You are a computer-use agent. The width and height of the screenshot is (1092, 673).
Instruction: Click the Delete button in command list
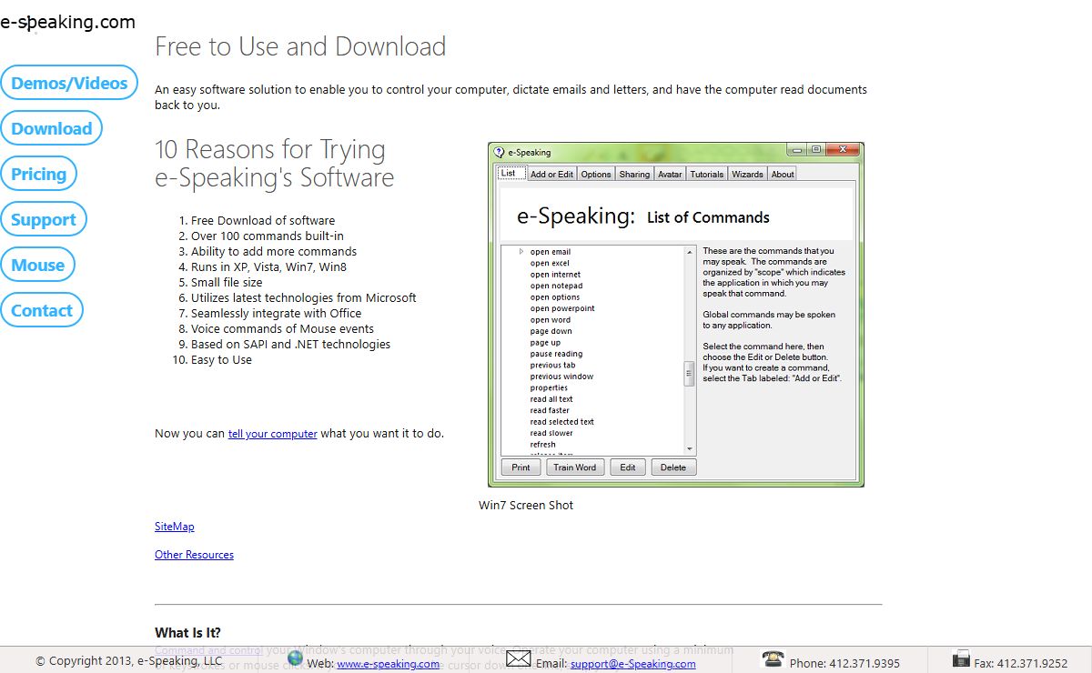pyautogui.click(x=673, y=467)
